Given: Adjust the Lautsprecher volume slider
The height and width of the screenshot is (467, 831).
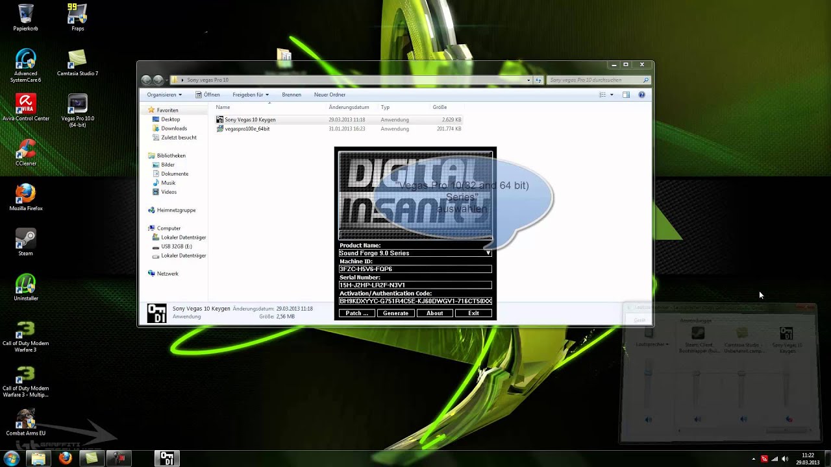Looking at the screenshot, I should [648, 372].
